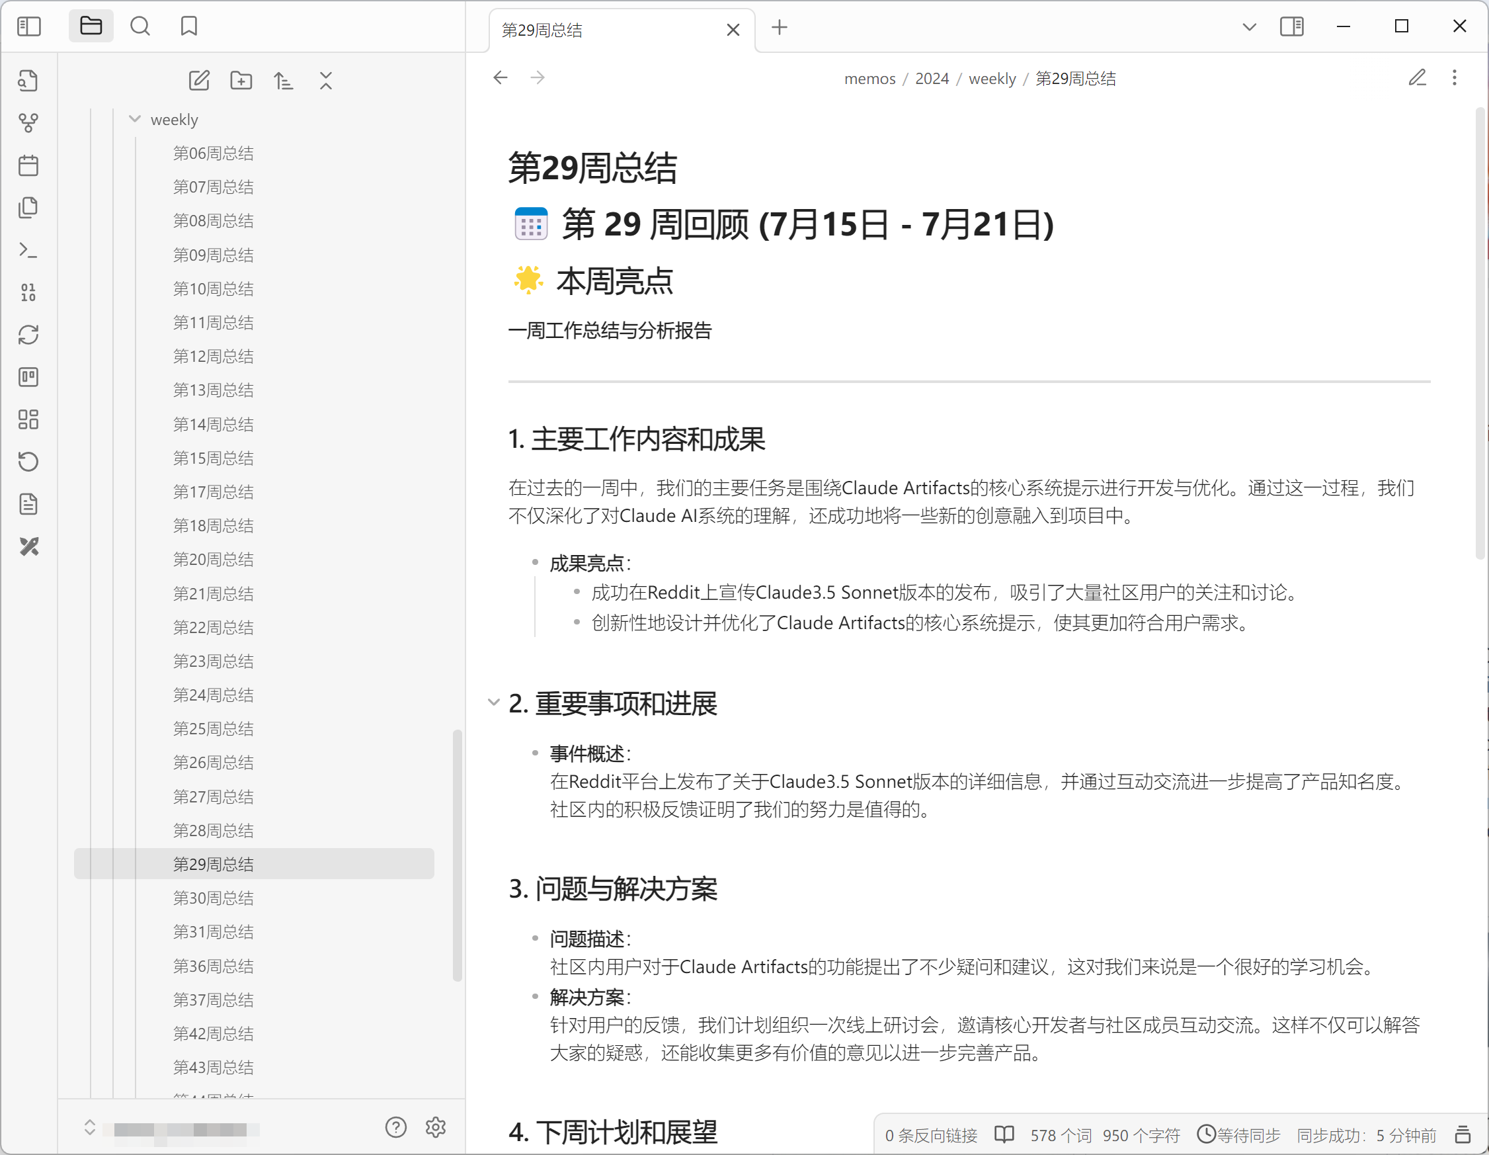Toggle the right sidebar layout panel
The height and width of the screenshot is (1155, 1489).
click(1292, 26)
